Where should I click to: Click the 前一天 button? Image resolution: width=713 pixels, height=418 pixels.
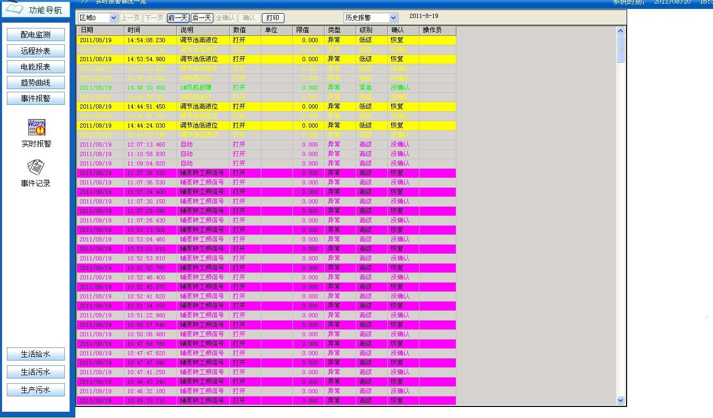point(178,18)
